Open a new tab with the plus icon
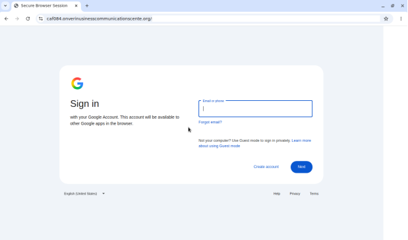This screenshot has width=408, height=240. click(x=87, y=6)
